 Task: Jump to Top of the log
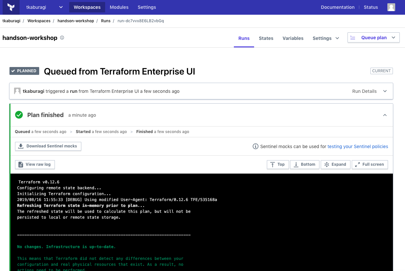(x=278, y=164)
